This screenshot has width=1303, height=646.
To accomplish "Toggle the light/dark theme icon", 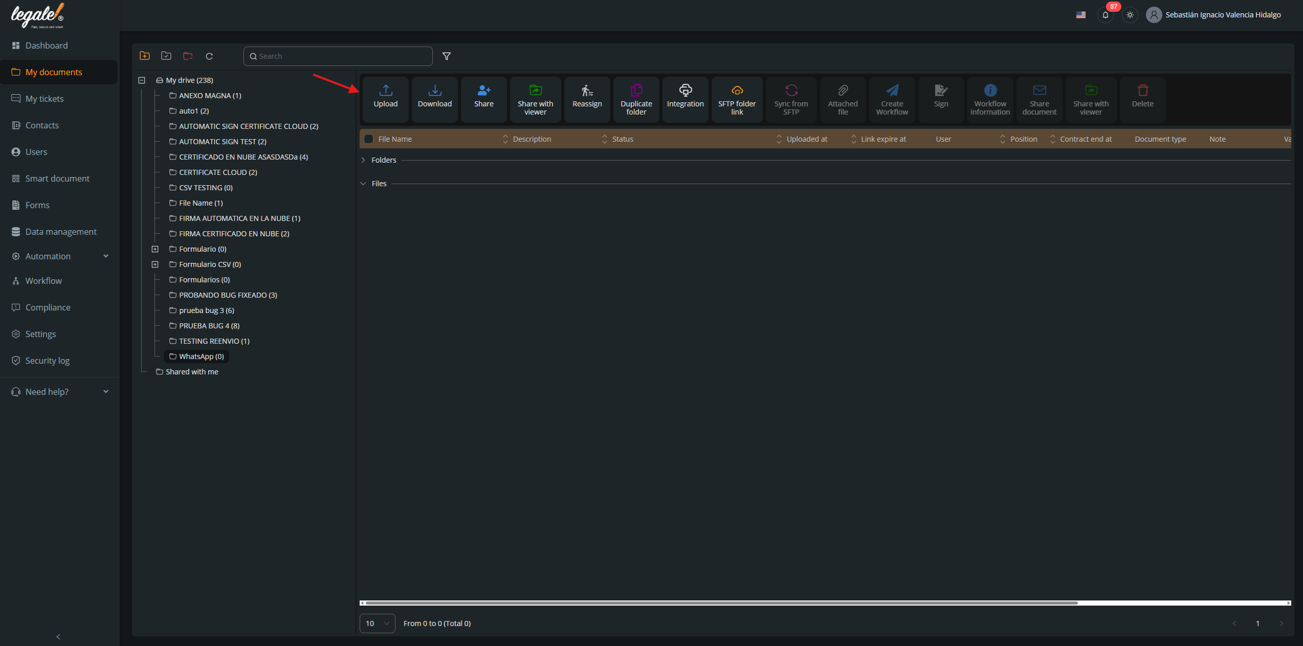I will coord(1130,15).
